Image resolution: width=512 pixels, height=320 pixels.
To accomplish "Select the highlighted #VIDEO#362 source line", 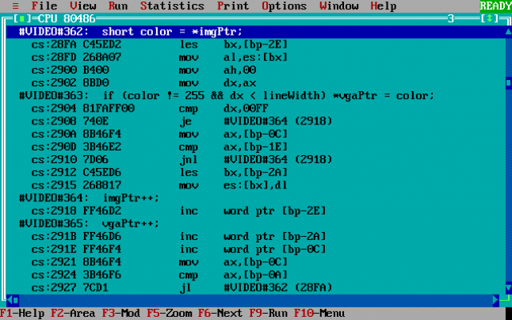I will click(256, 32).
